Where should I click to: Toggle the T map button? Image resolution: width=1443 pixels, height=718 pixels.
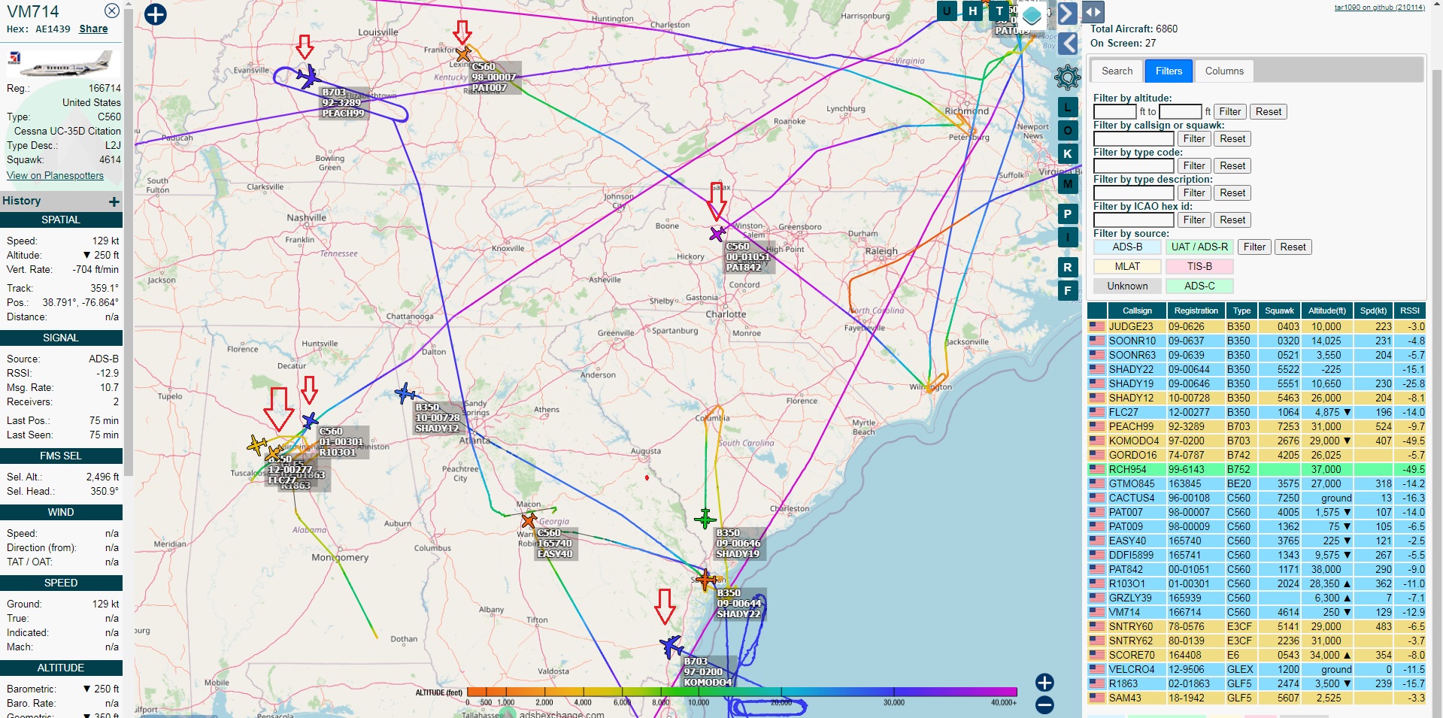(999, 11)
